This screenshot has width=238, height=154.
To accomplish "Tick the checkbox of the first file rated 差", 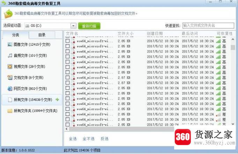I will coord(68,114).
